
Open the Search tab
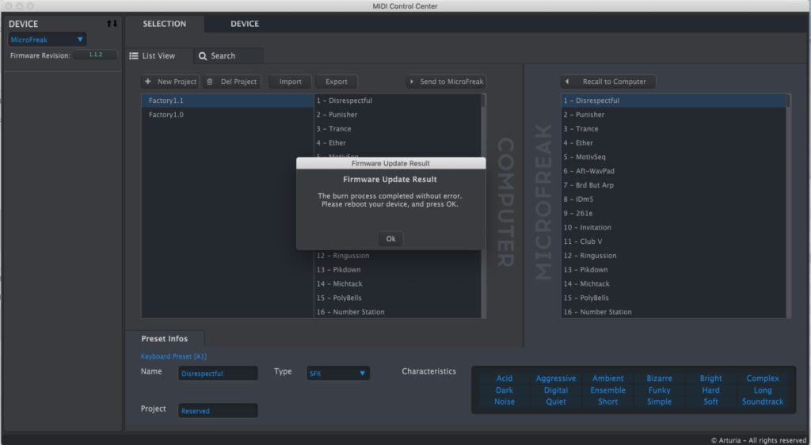(x=229, y=55)
